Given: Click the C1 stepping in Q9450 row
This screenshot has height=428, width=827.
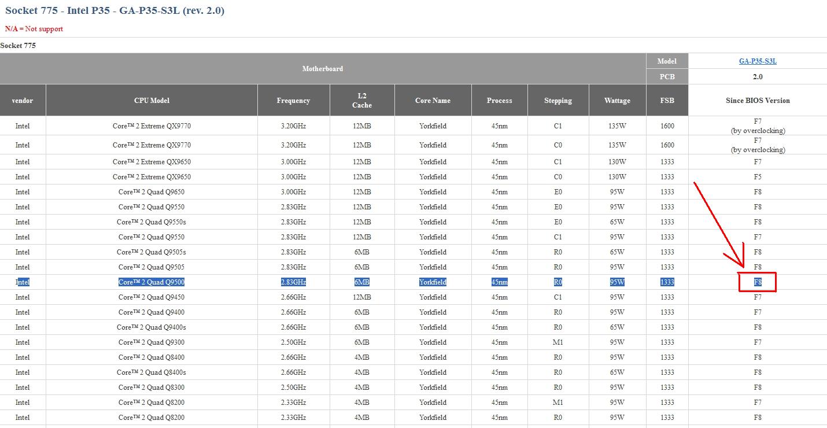Looking at the screenshot, I should [558, 297].
